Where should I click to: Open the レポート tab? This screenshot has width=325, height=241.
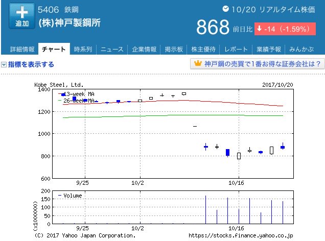[x=236, y=50]
